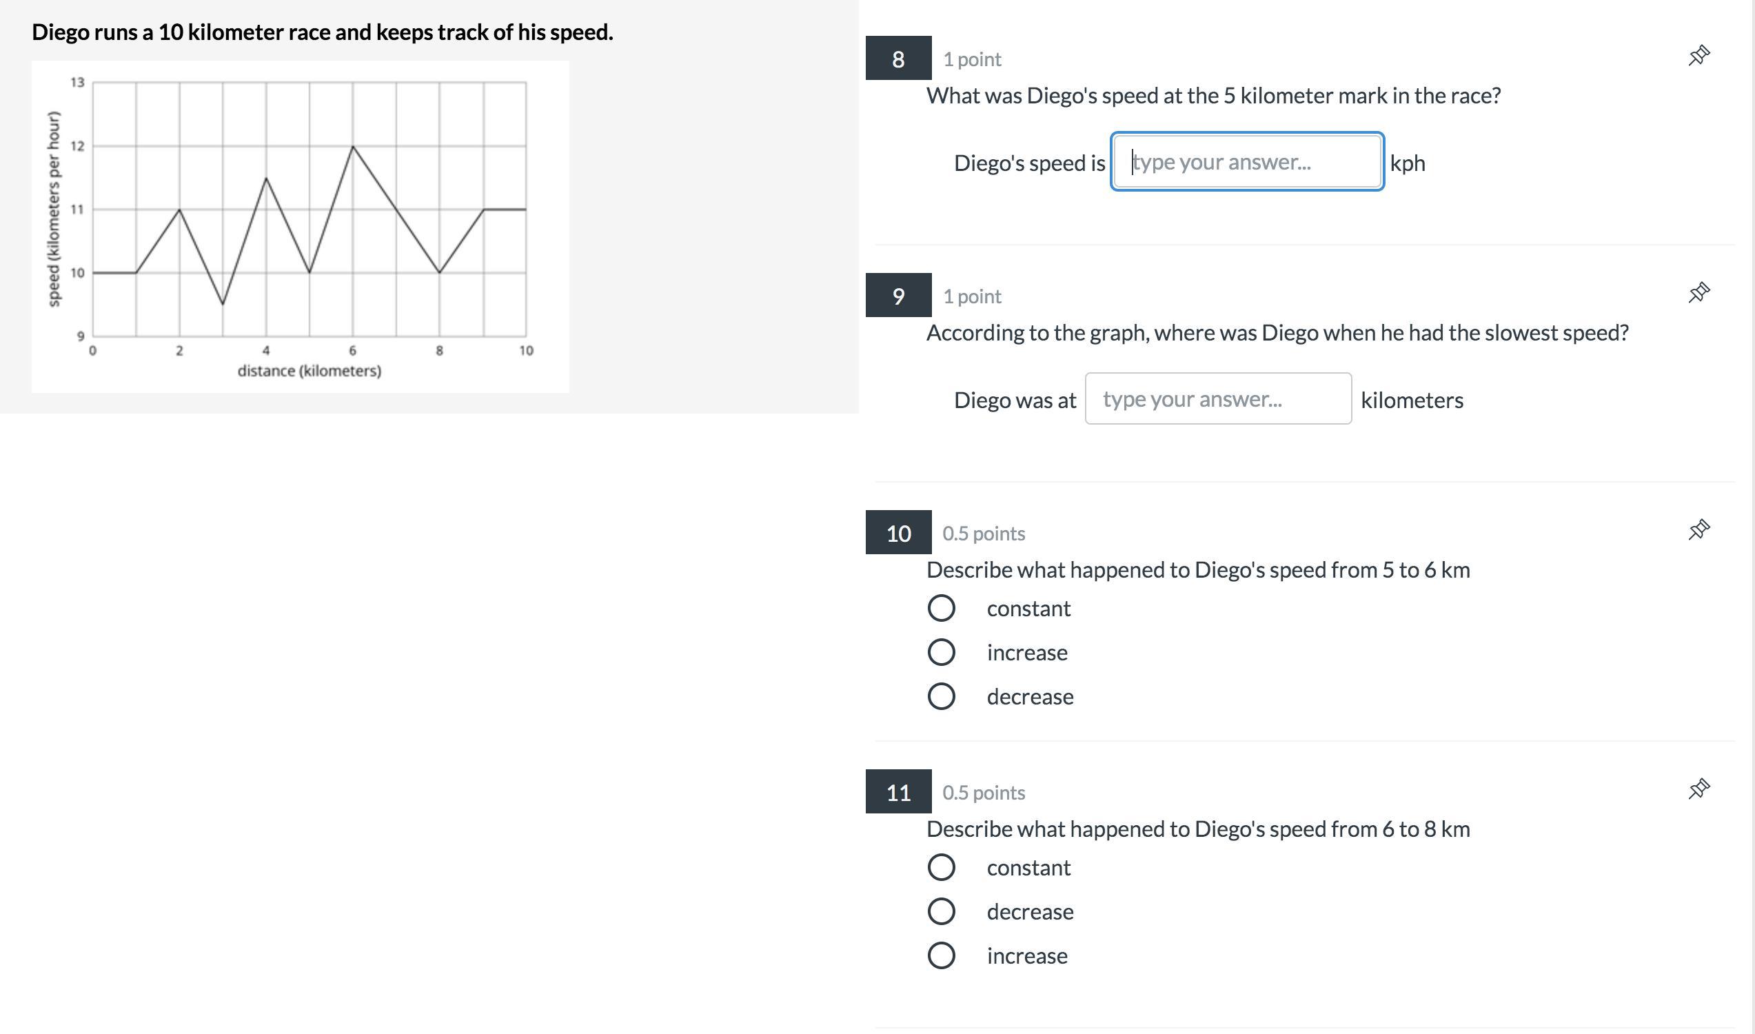Click the Diego's speed answer field in kph
This screenshot has height=1034, width=1755.
point(1246,162)
